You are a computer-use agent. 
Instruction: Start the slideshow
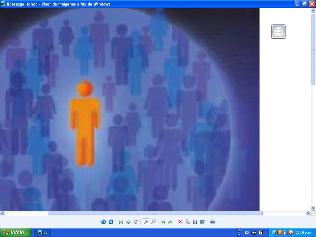[x=135, y=222]
